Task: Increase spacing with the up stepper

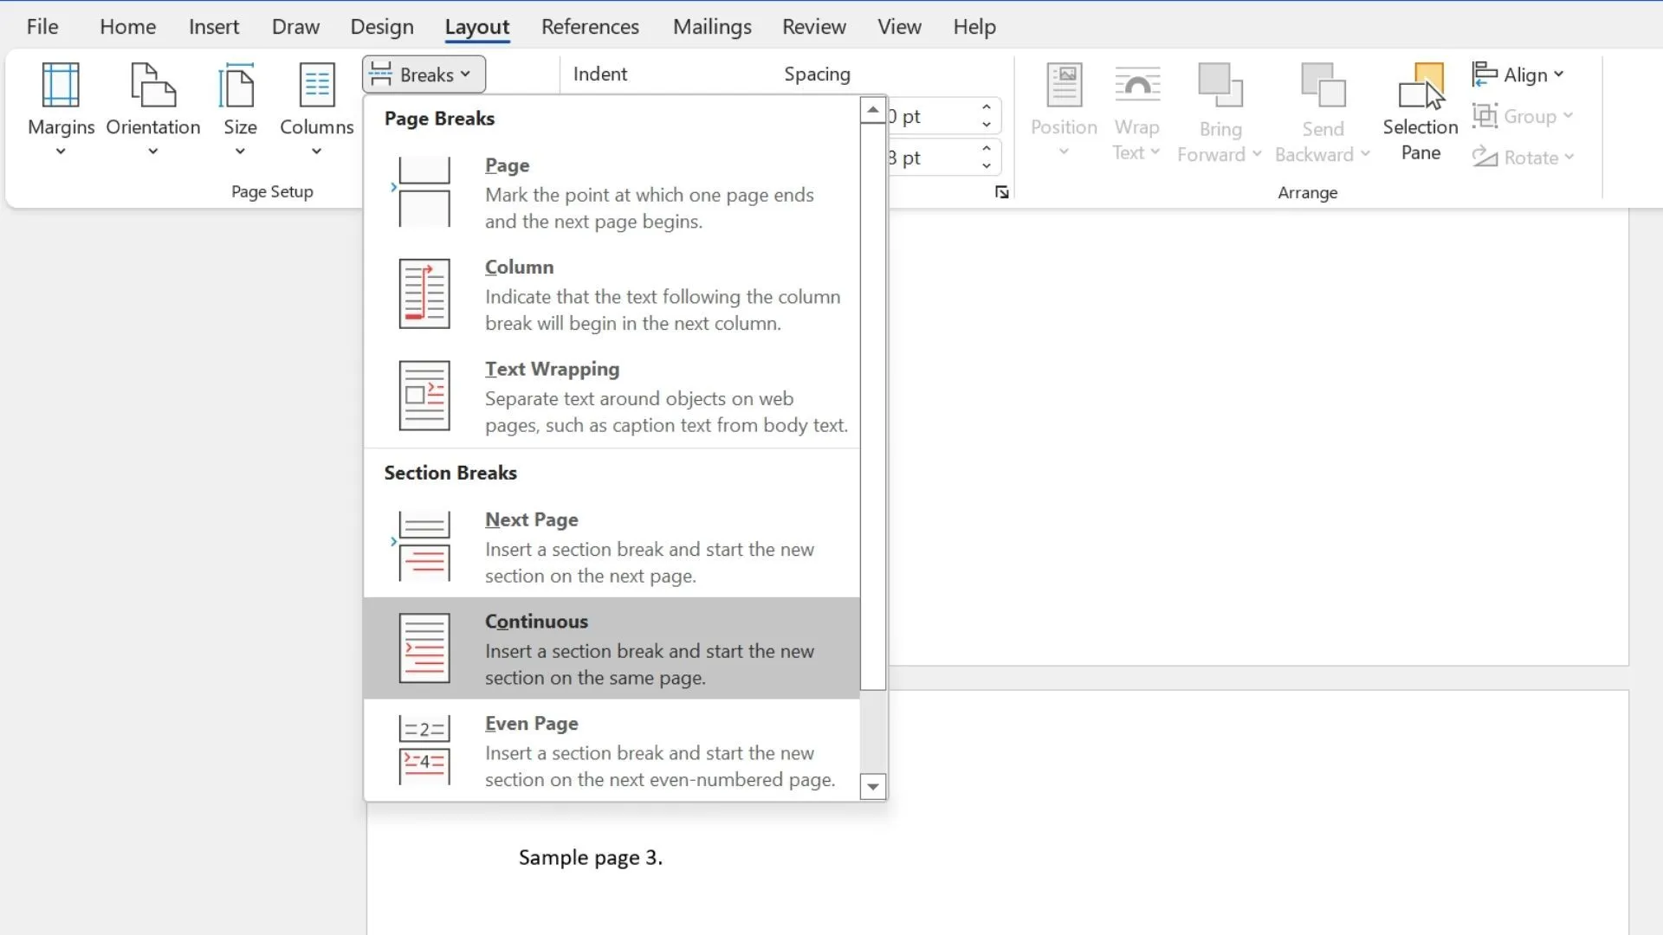Action: click(x=986, y=107)
